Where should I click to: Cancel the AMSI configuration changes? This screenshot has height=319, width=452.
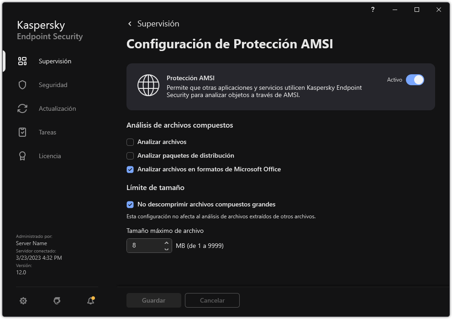click(x=212, y=300)
